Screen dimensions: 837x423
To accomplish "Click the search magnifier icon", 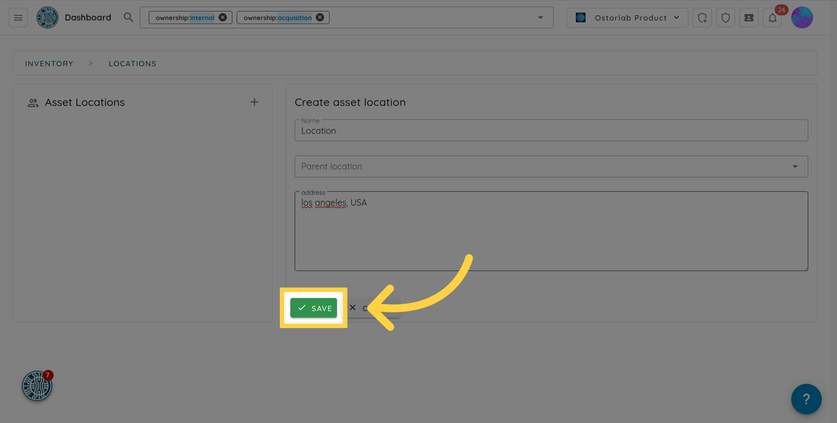I will click(128, 17).
